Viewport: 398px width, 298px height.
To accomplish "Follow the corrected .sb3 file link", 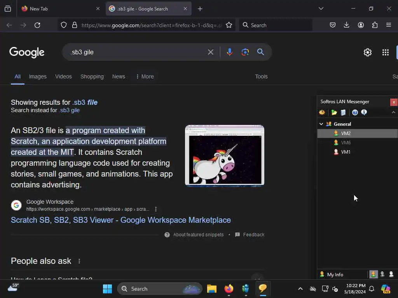I will (x=85, y=102).
